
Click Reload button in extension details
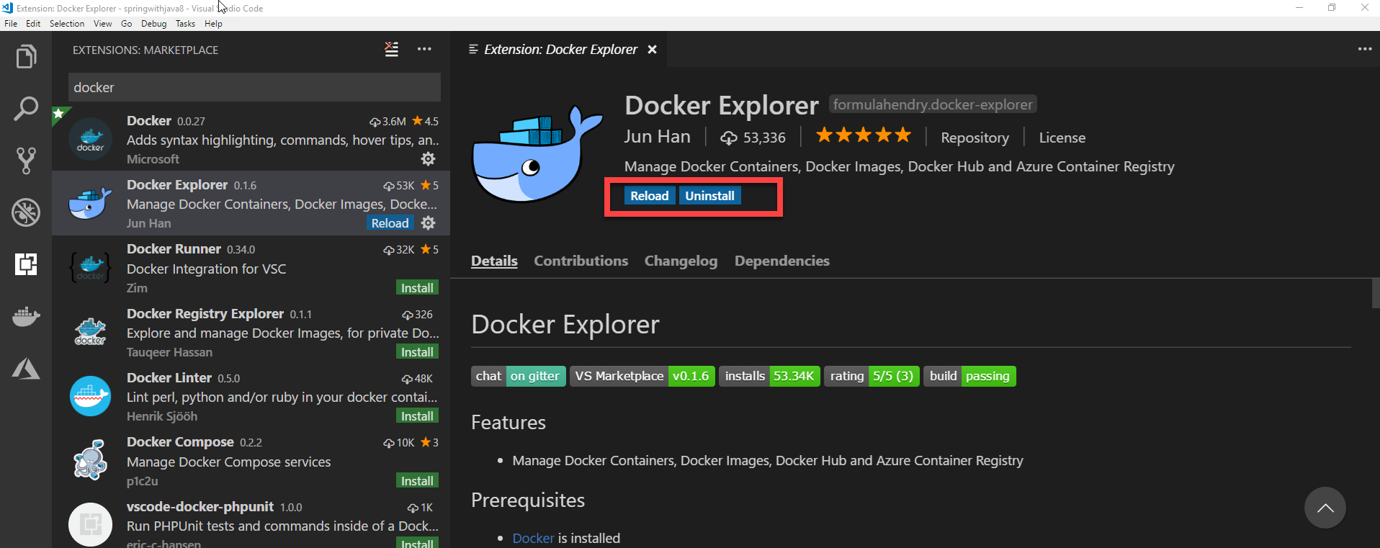[x=650, y=196]
